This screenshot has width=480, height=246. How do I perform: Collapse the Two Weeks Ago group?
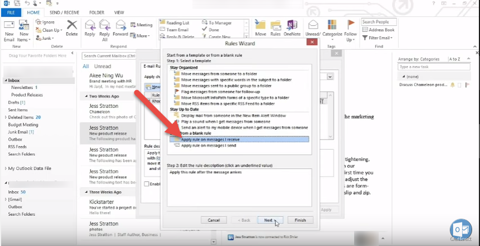tap(86, 96)
